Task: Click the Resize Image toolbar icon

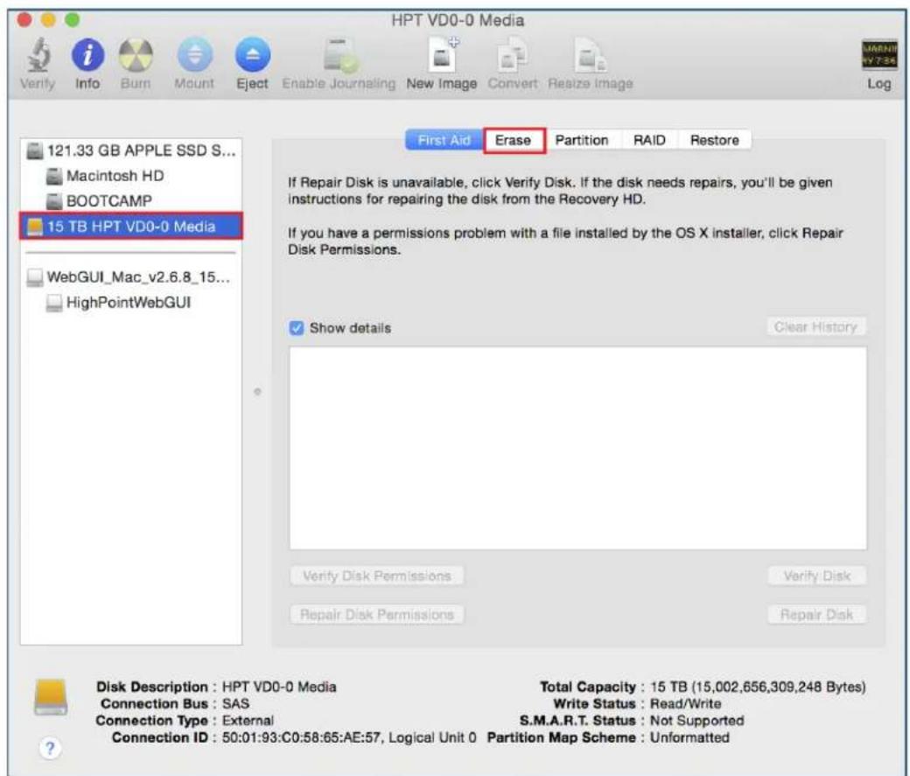Action: click(591, 55)
